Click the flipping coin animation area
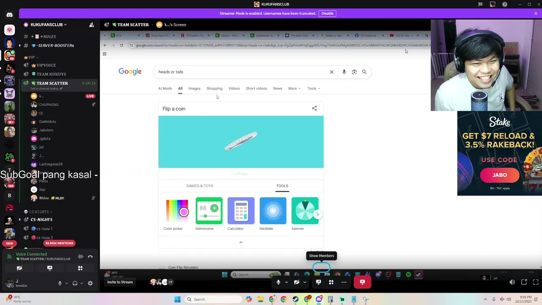The height and width of the screenshot is (305, 542). (x=241, y=142)
